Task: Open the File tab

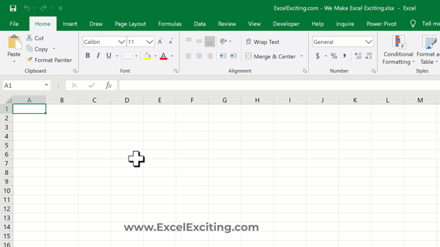Action: click(14, 24)
